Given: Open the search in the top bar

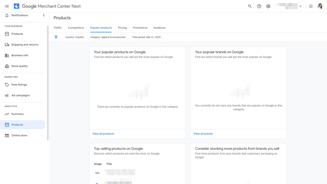Looking at the screenshot, I should click(250, 6).
